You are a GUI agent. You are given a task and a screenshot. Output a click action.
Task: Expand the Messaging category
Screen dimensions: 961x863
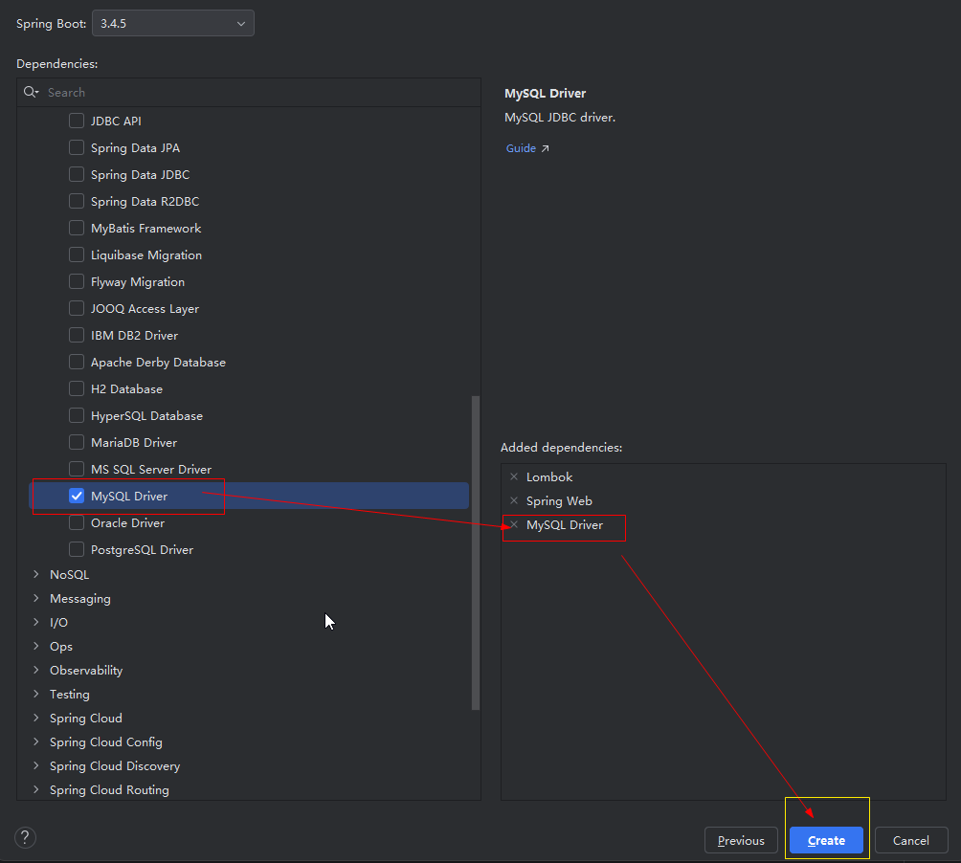[x=36, y=598]
